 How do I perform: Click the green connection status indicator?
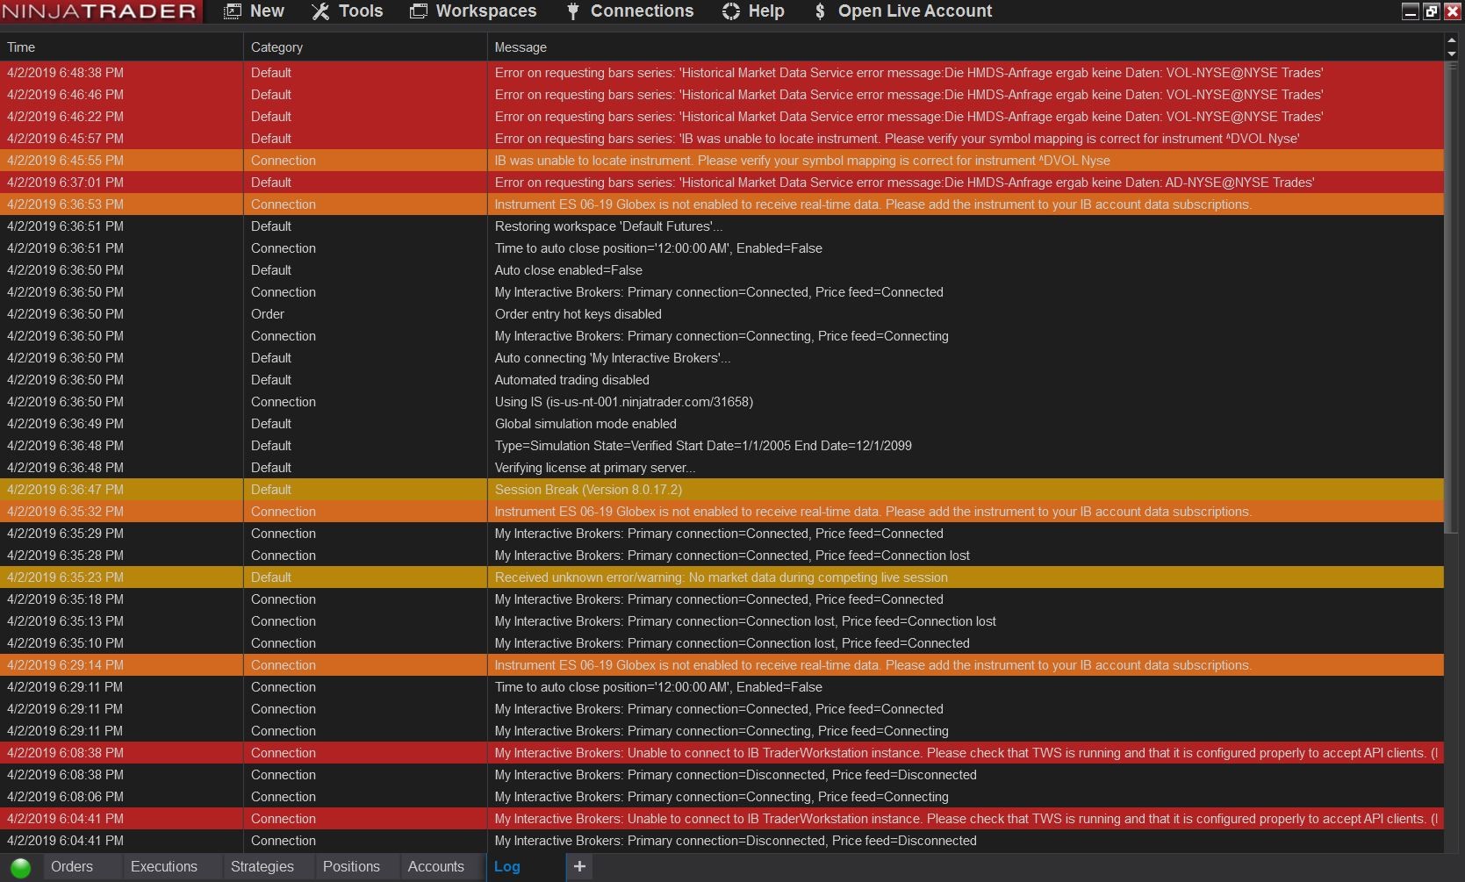[x=20, y=867]
